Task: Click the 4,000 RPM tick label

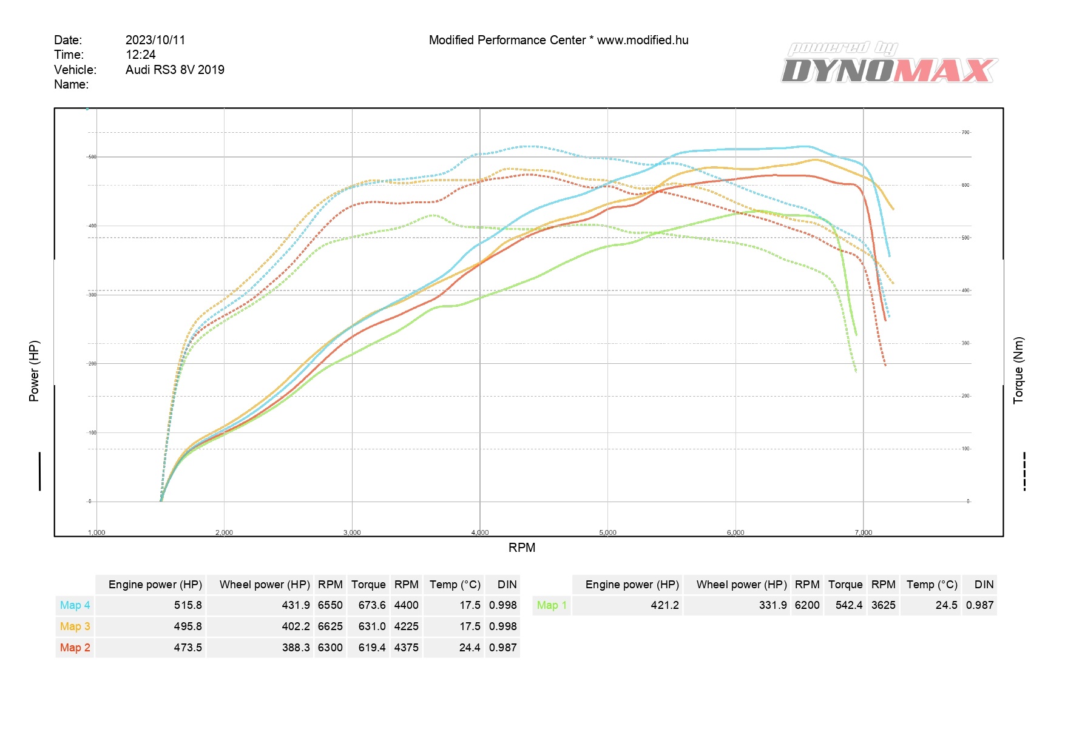Action: (x=480, y=532)
